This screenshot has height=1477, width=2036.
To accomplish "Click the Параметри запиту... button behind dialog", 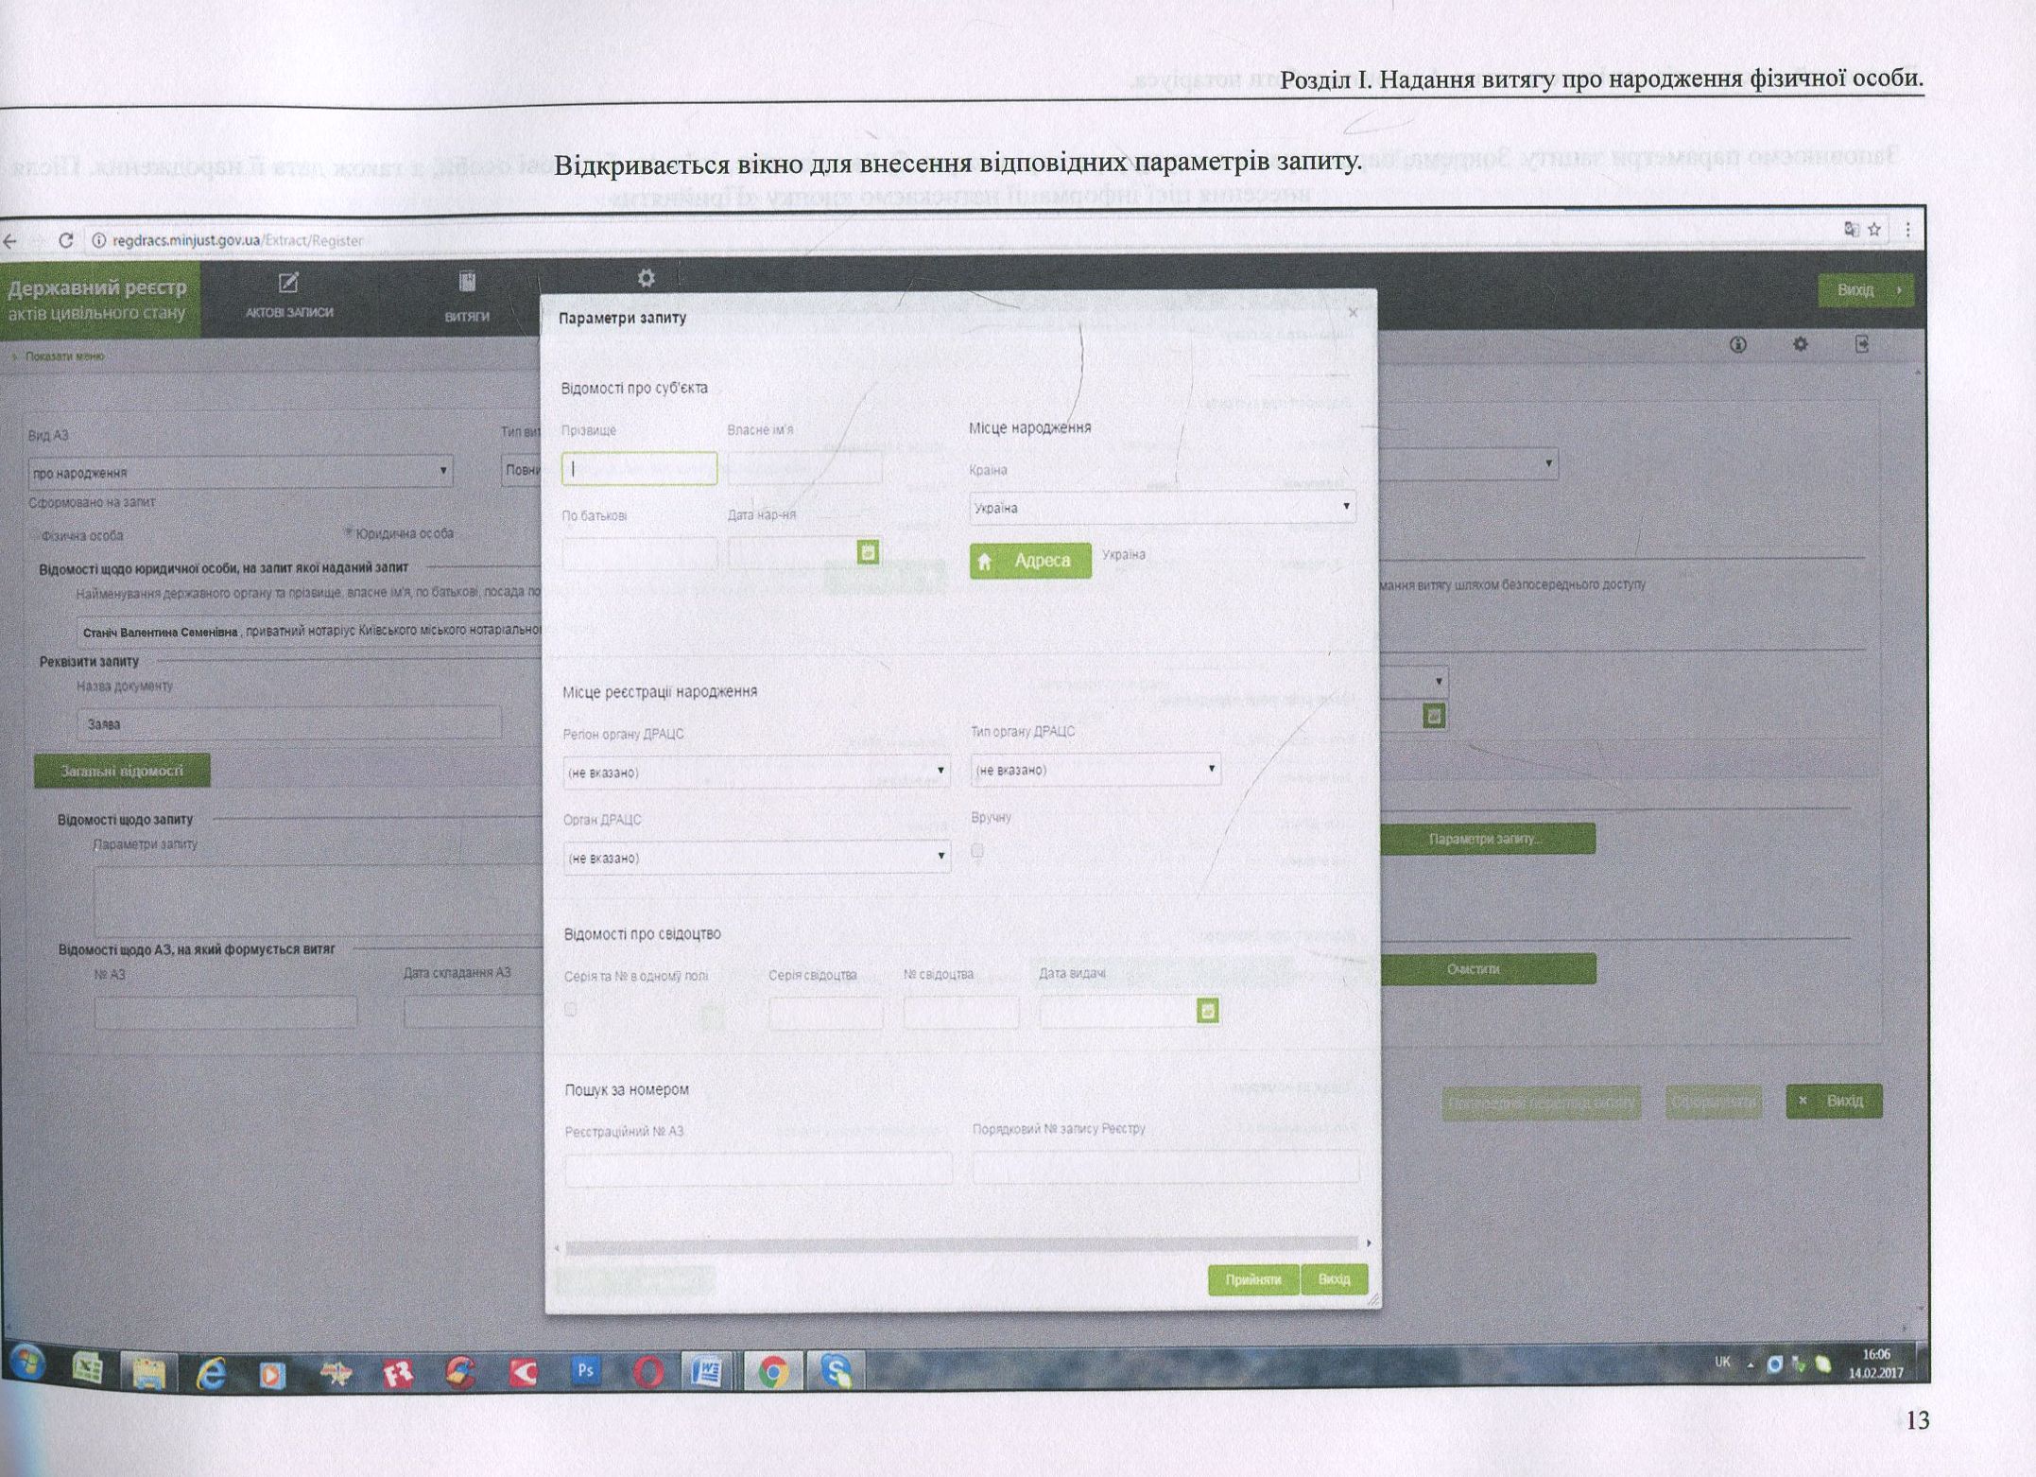I will 1488,839.
